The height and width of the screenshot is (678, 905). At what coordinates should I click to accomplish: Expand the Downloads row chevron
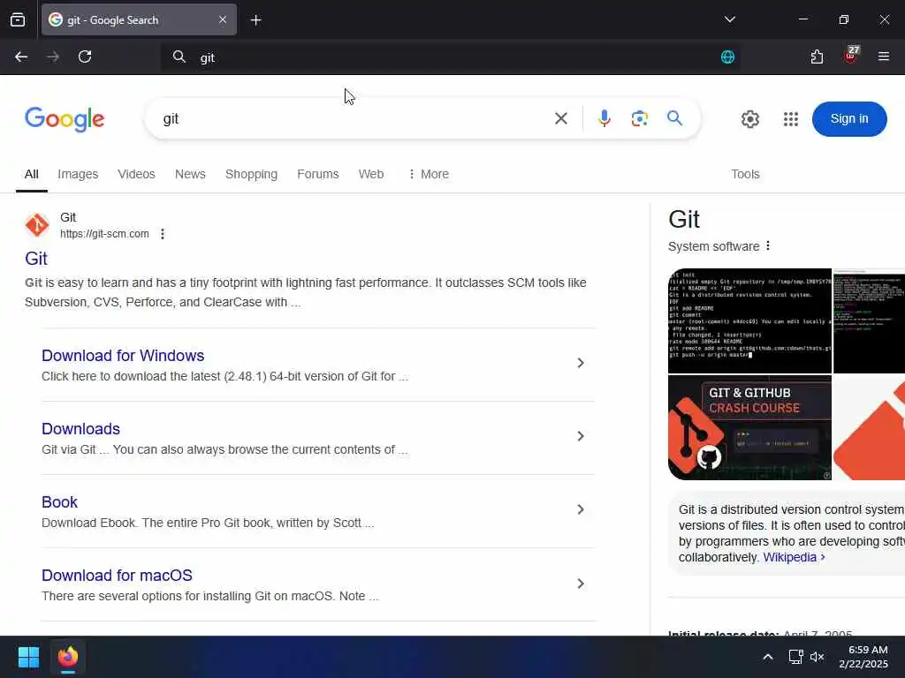tap(581, 436)
